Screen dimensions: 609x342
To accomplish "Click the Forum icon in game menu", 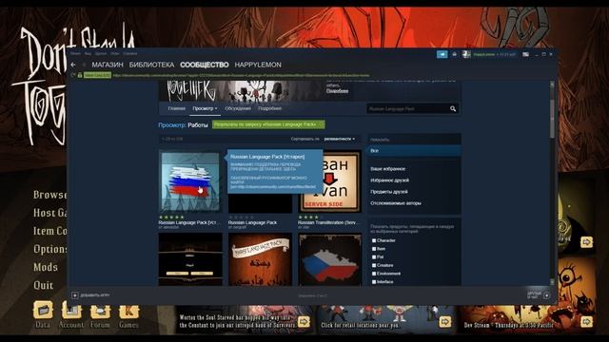I will click(x=100, y=311).
